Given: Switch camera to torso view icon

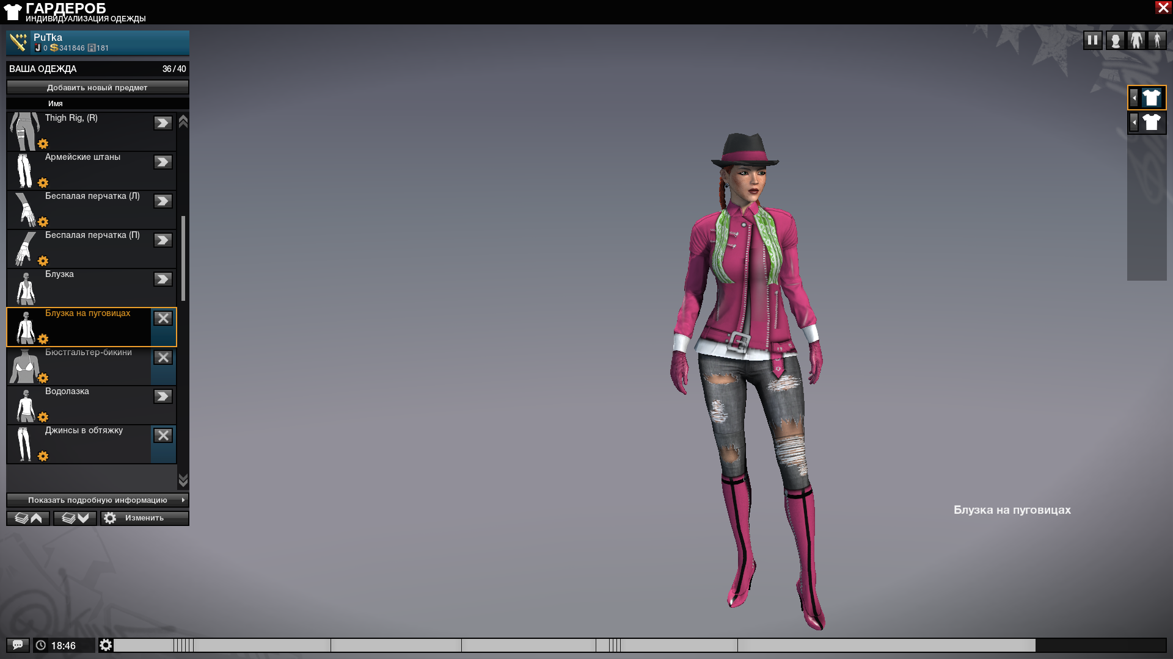Looking at the screenshot, I should click(x=1136, y=40).
